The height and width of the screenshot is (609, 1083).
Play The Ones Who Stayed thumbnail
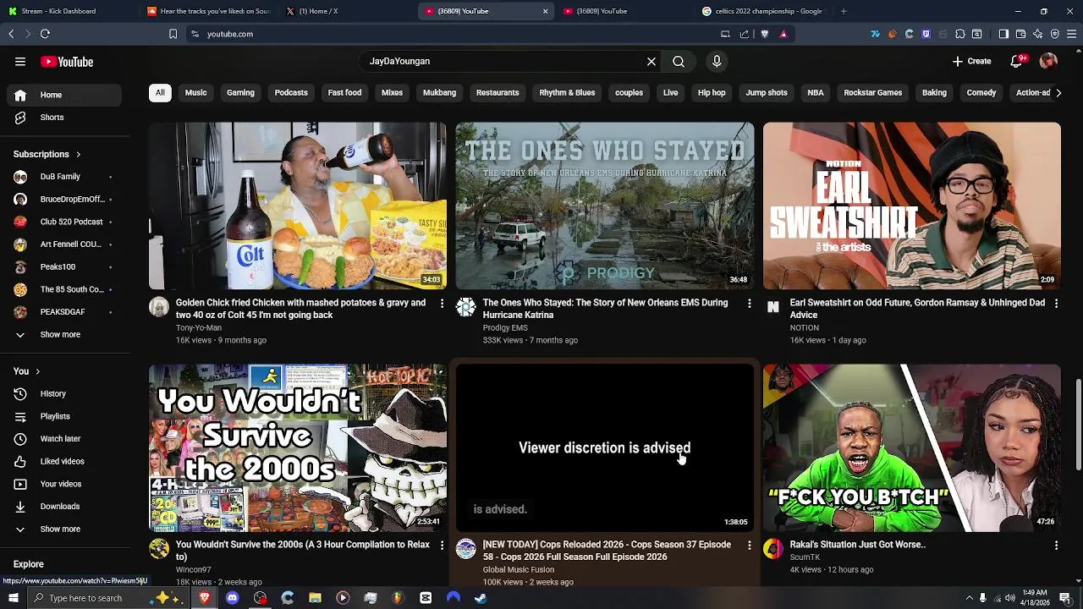(605, 206)
